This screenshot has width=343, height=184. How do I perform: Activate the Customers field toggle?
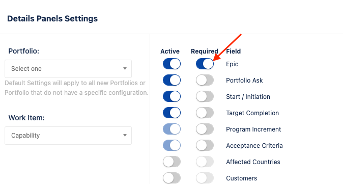pyautogui.click(x=171, y=178)
